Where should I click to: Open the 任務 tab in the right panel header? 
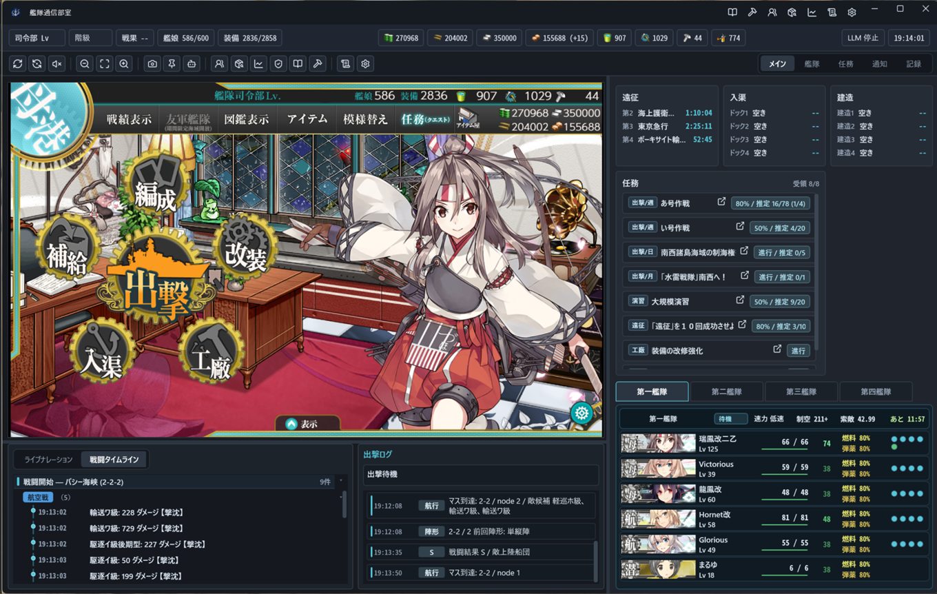845,63
